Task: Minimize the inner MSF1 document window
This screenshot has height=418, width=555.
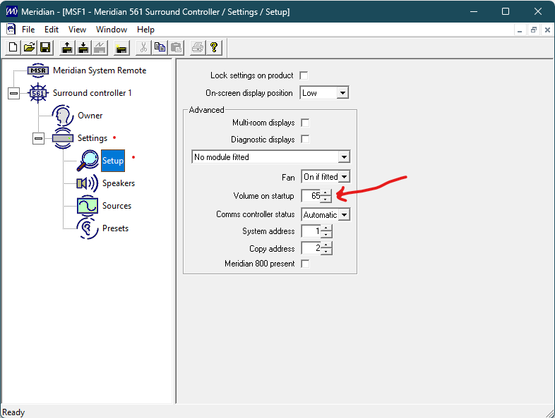Action: coord(520,30)
